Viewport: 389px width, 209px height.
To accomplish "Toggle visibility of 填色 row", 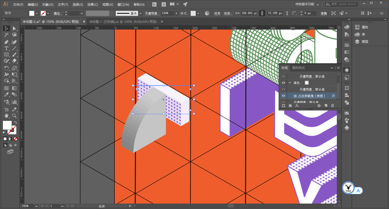I will point(283,83).
